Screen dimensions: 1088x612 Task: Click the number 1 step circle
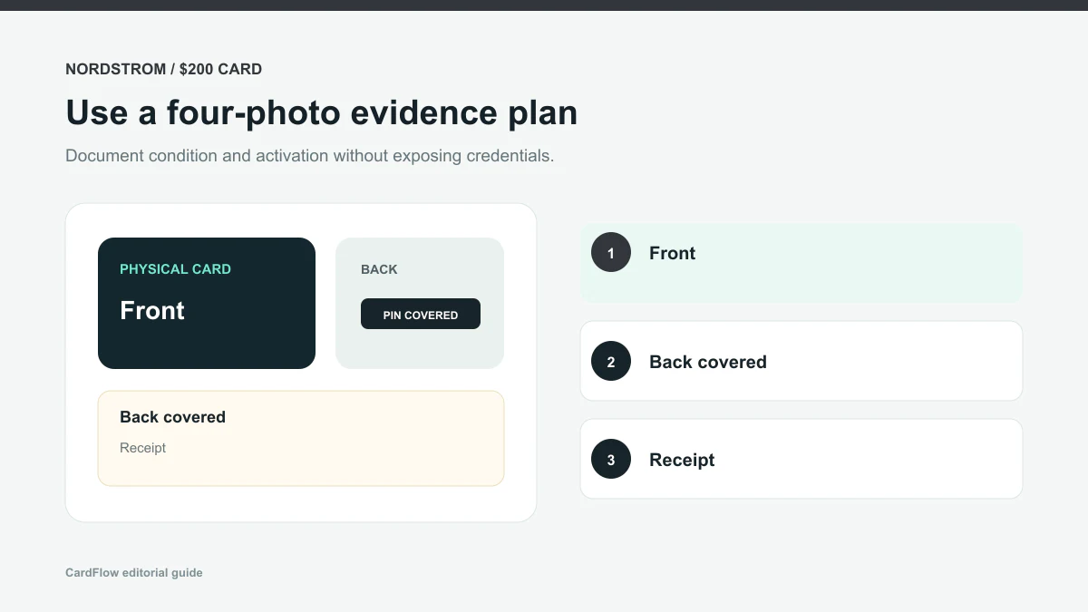click(611, 252)
